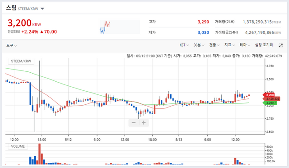Click the STEEM/KRW chart legend label
The width and height of the screenshot is (289, 168).
click(x=21, y=61)
